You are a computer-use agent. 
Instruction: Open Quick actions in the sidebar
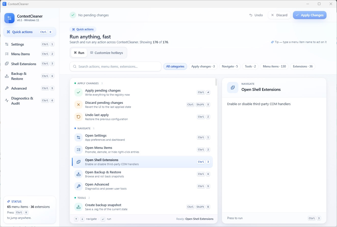coord(30,32)
